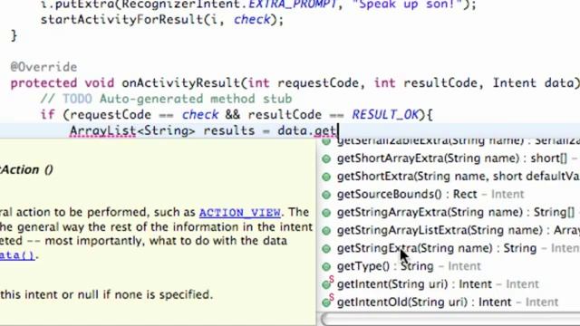Image resolution: width=580 pixels, height=326 pixels.
Task: Click the Action () heading in Javadoc
Action: click(x=26, y=169)
